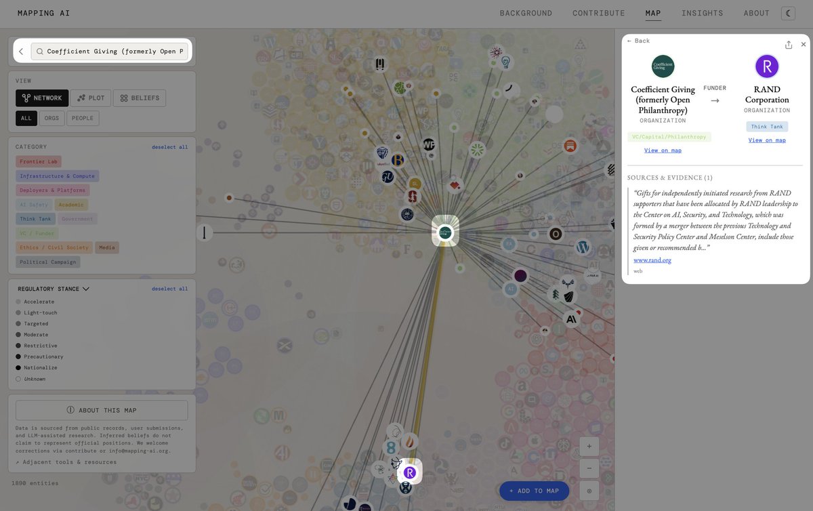Open the Contribute page
The image size is (813, 511).
(x=599, y=13)
